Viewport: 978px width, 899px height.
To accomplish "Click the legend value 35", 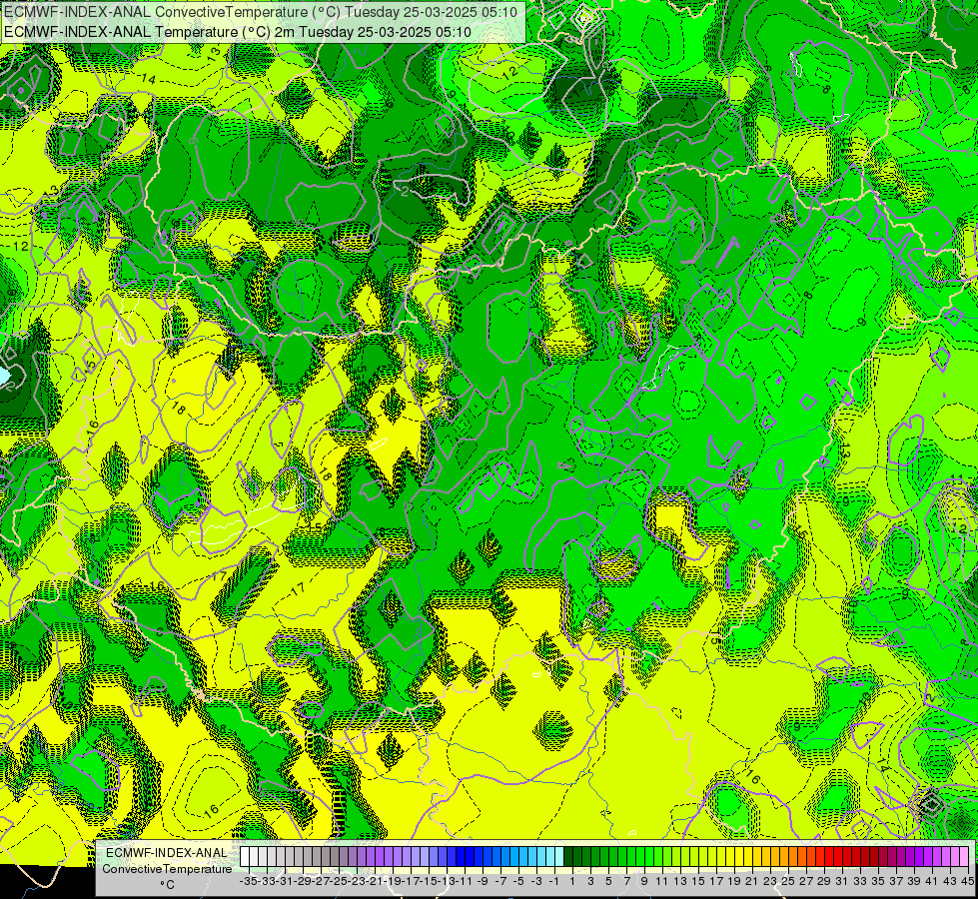I will click(878, 881).
